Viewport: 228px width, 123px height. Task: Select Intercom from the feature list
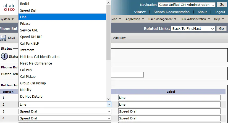click(27, 50)
